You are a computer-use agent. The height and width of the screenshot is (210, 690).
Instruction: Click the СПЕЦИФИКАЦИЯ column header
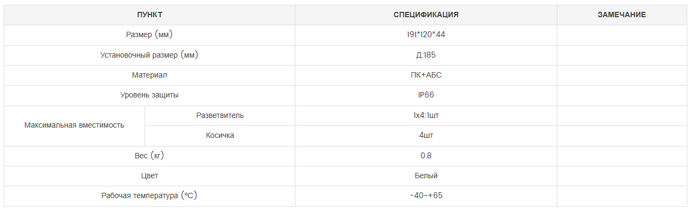426,15
